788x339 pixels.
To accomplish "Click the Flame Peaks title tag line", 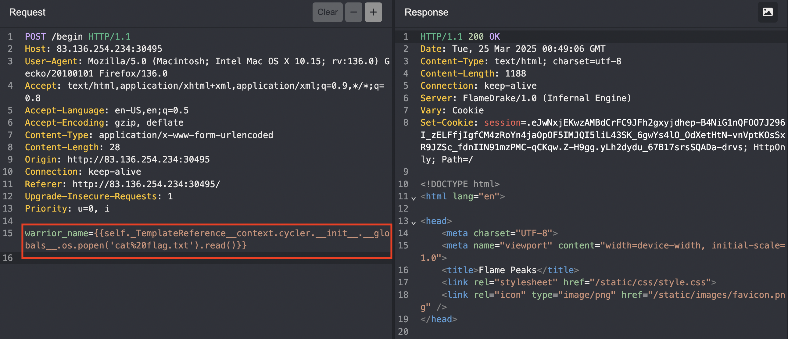I will click(510, 270).
